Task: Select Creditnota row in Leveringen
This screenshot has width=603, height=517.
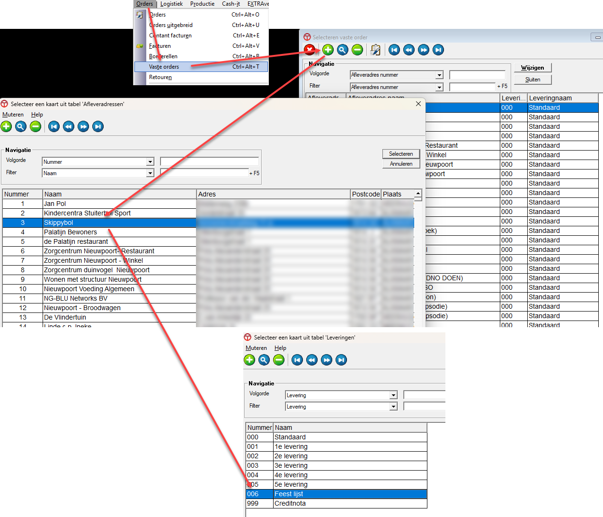Action: click(x=337, y=503)
